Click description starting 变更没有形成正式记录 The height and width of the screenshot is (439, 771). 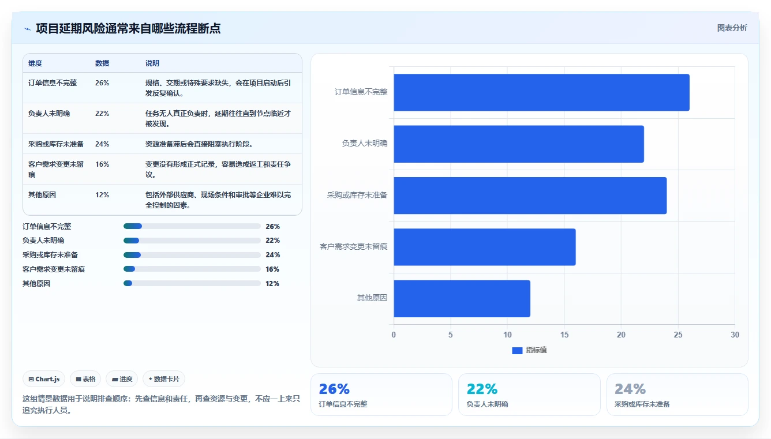click(x=218, y=169)
